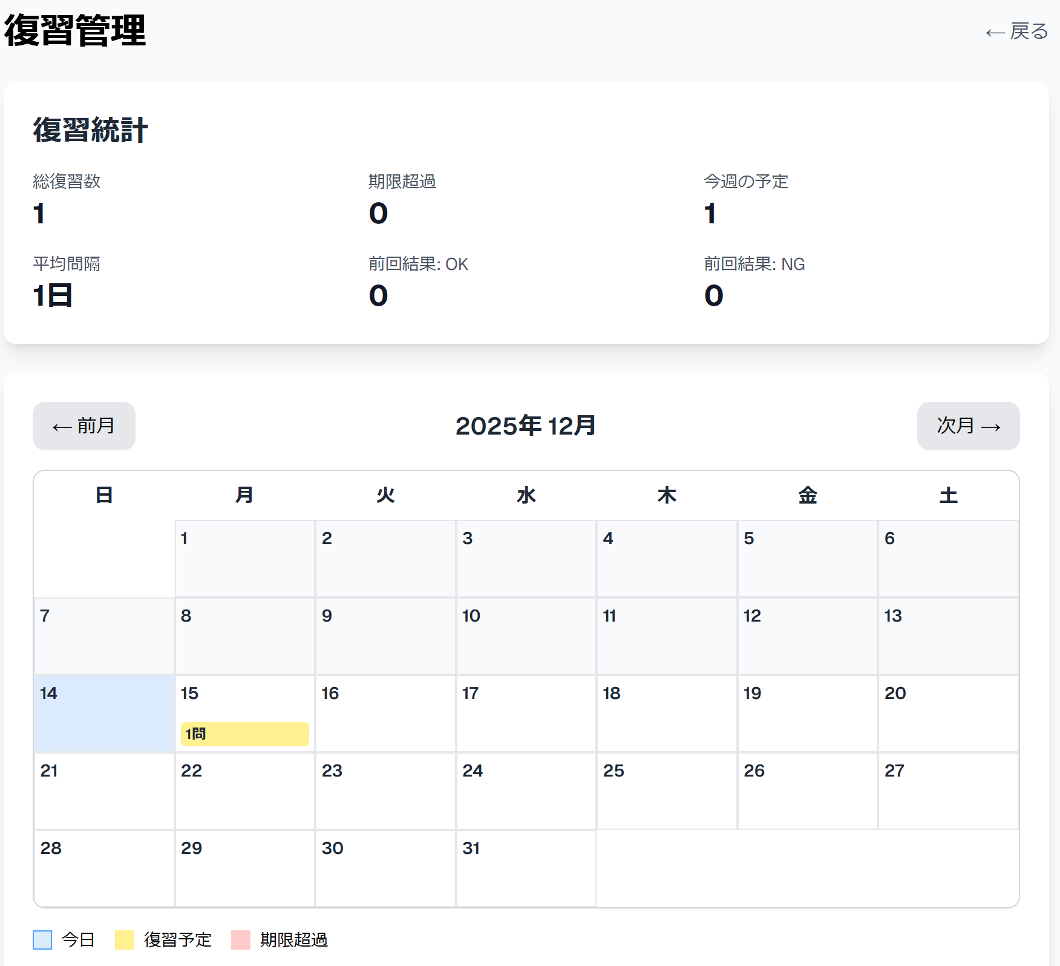Click the 総復習数 statistic label
The height and width of the screenshot is (966, 1060).
pyautogui.click(x=67, y=181)
